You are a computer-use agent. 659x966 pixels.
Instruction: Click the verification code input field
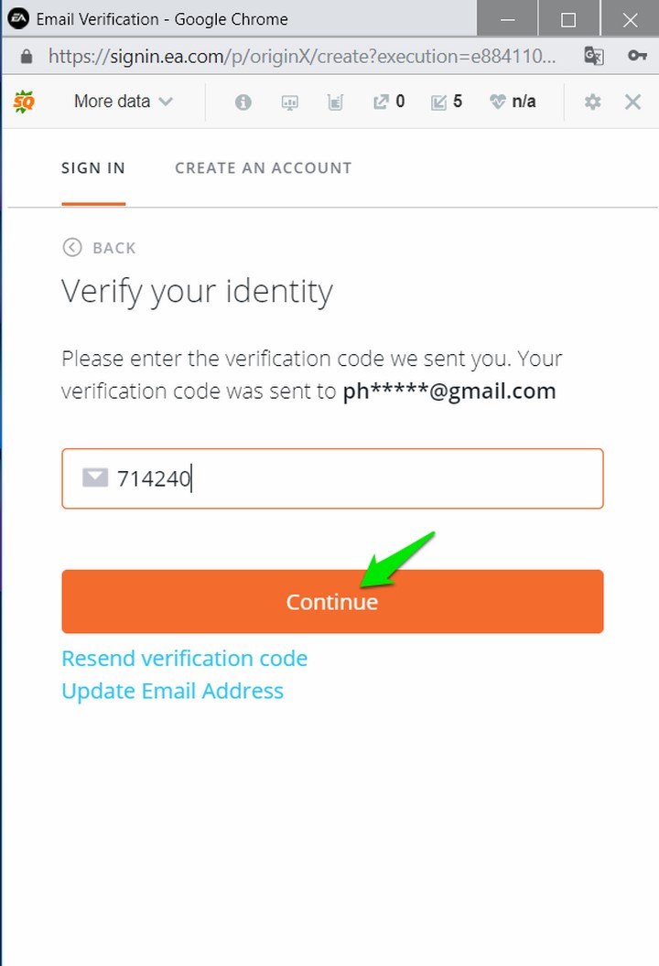332,478
